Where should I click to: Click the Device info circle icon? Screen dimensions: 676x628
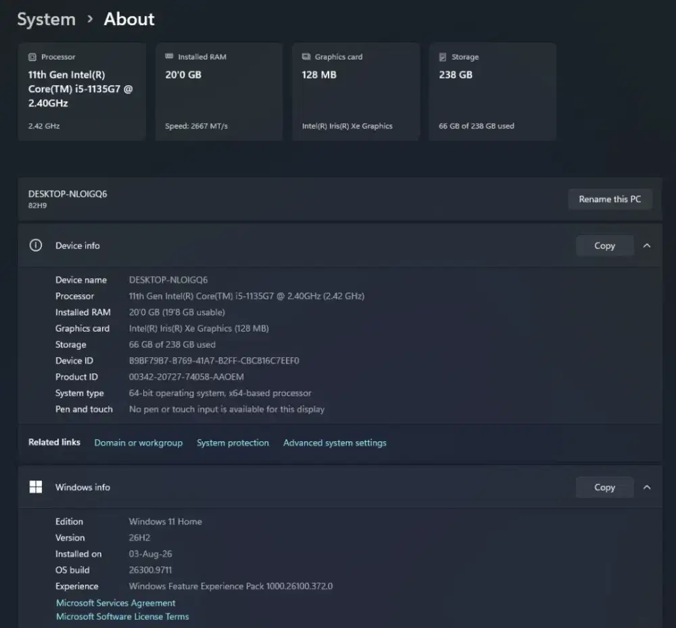[36, 246]
